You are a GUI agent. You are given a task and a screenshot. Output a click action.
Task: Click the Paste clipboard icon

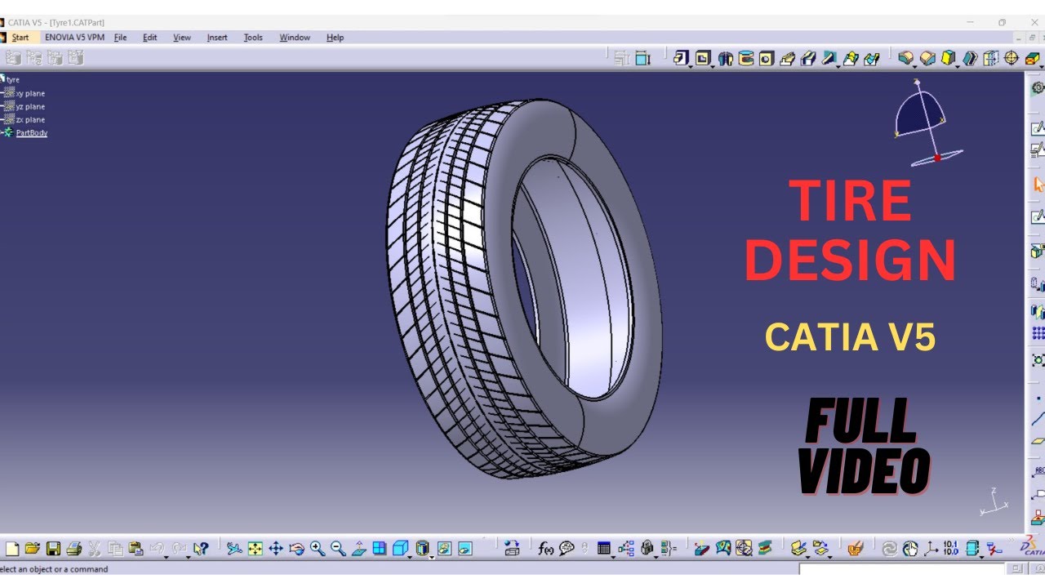click(x=136, y=549)
